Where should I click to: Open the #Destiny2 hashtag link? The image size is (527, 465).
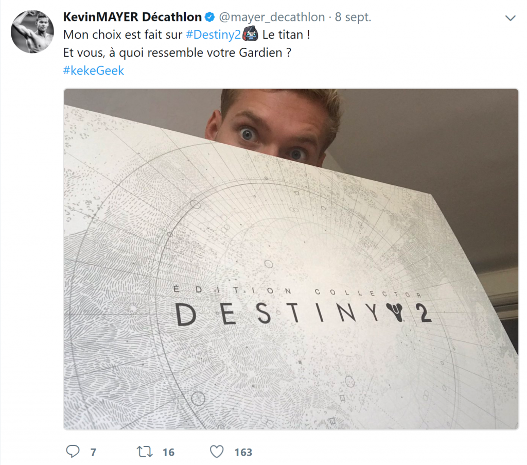click(x=214, y=35)
